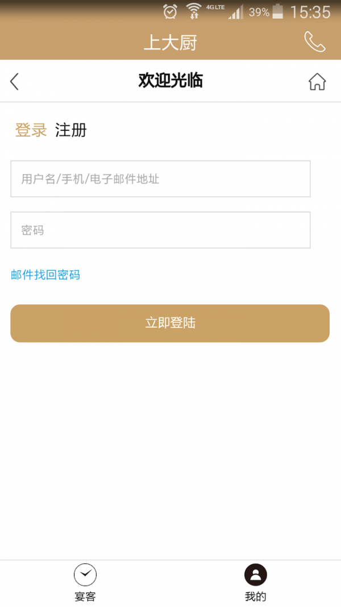Switch to the 注册 tab
Viewport: 341px width, 607px height.
(71, 130)
